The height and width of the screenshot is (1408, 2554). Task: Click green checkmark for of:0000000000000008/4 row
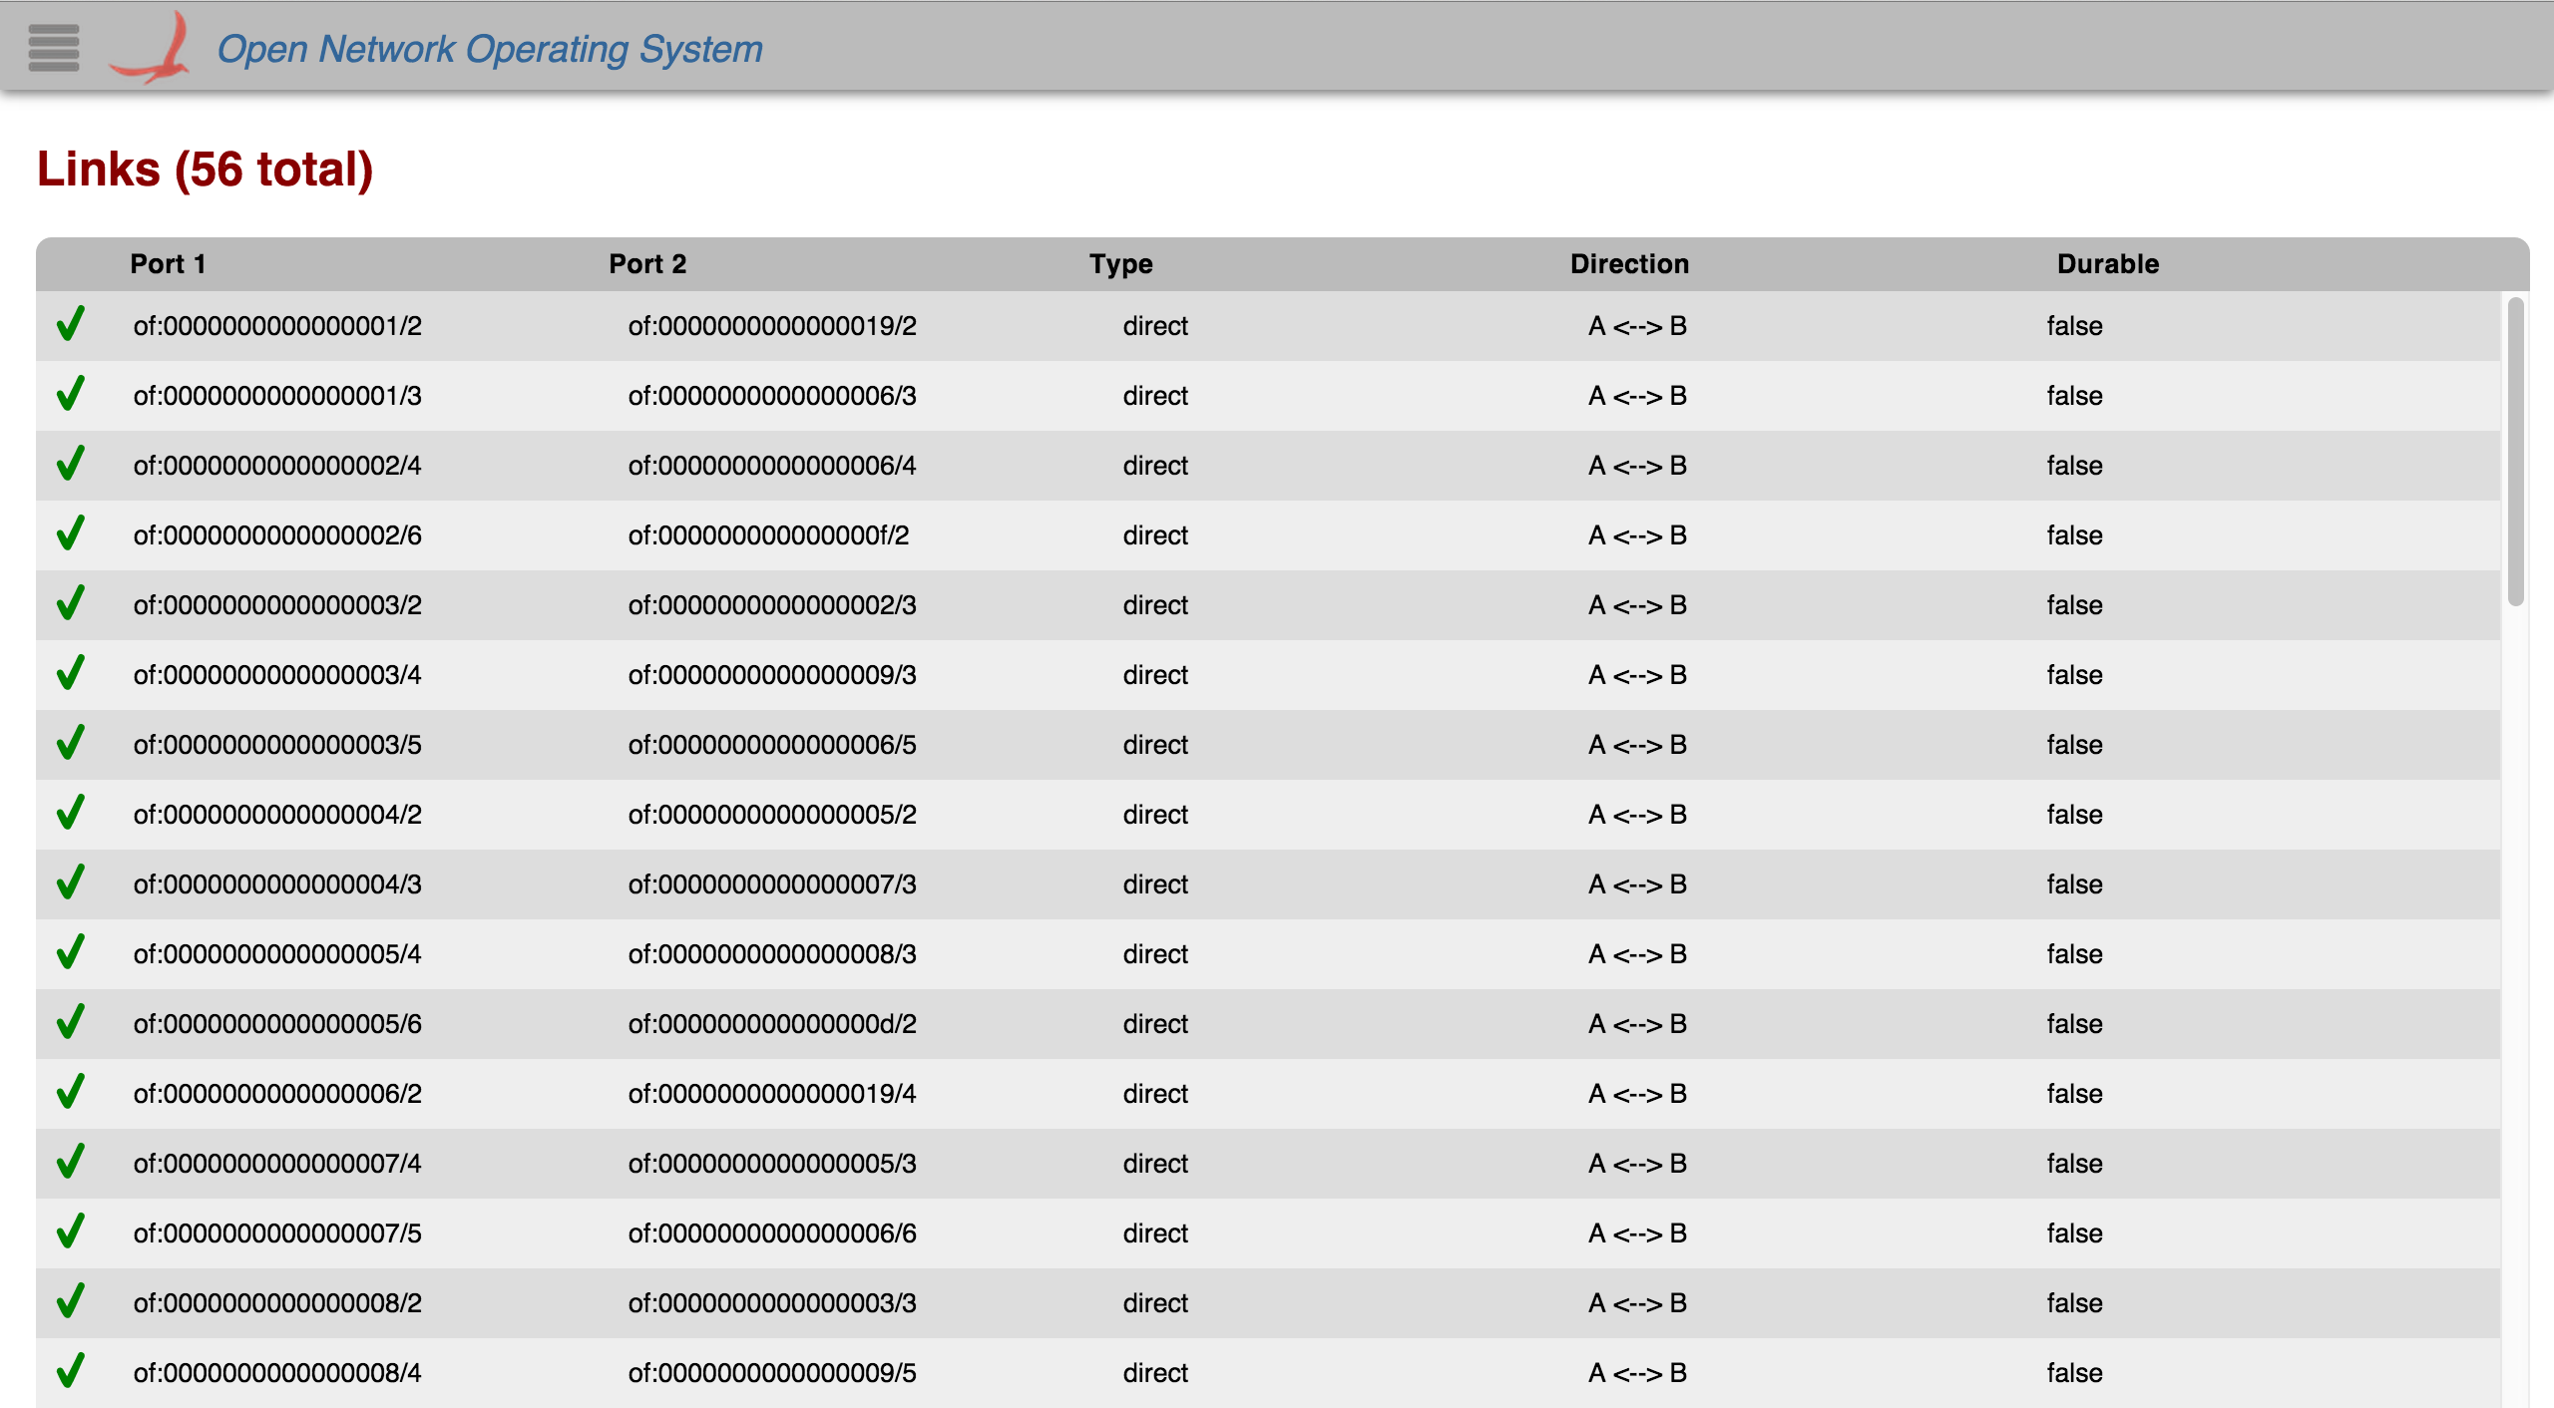[x=70, y=1372]
